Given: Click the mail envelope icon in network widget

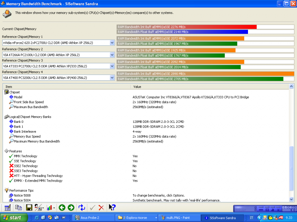Looking at the screenshot, I should pyautogui.click(x=267, y=210).
